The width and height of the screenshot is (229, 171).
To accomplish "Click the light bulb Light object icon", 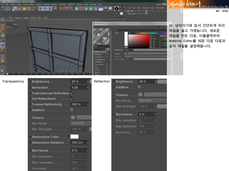I will click(x=110, y=9).
